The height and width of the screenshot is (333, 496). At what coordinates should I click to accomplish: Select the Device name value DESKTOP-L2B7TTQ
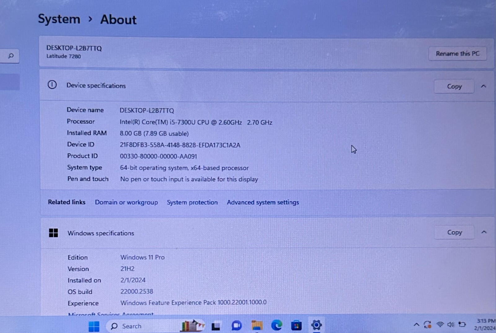(x=147, y=110)
